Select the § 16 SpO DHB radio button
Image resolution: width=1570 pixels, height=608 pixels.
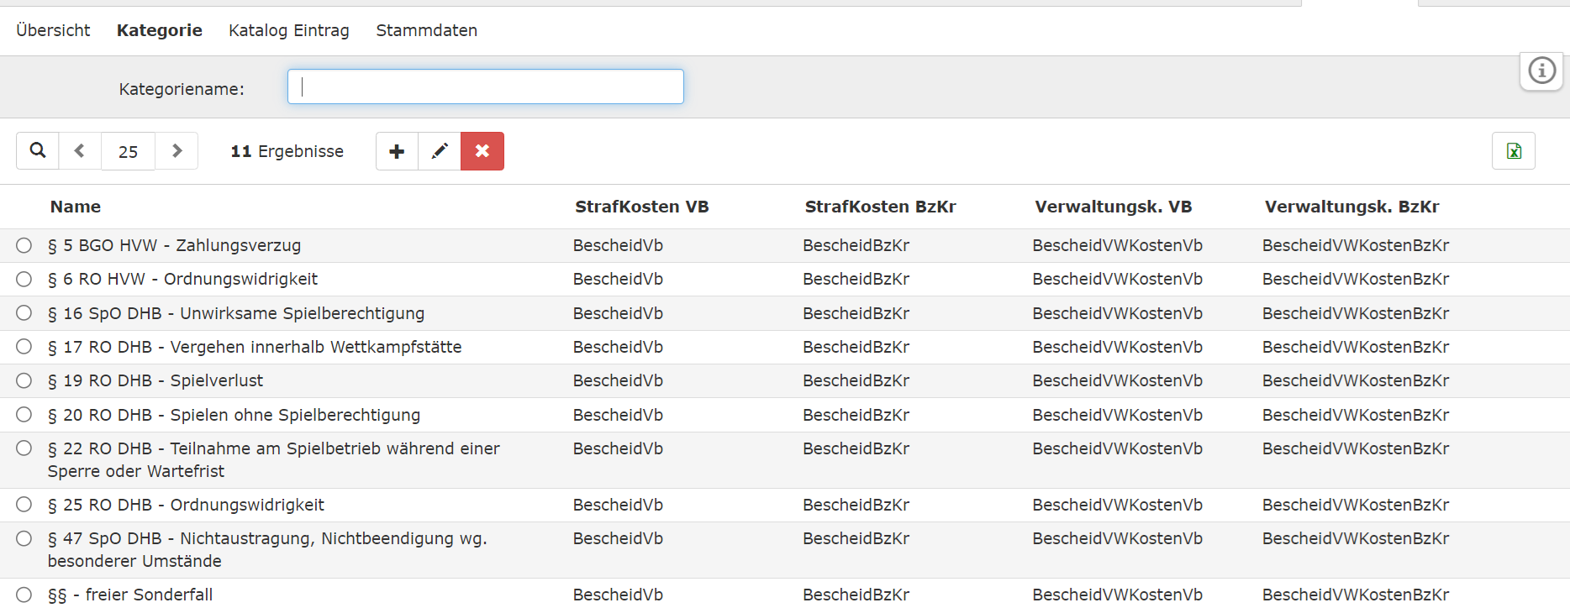[24, 313]
